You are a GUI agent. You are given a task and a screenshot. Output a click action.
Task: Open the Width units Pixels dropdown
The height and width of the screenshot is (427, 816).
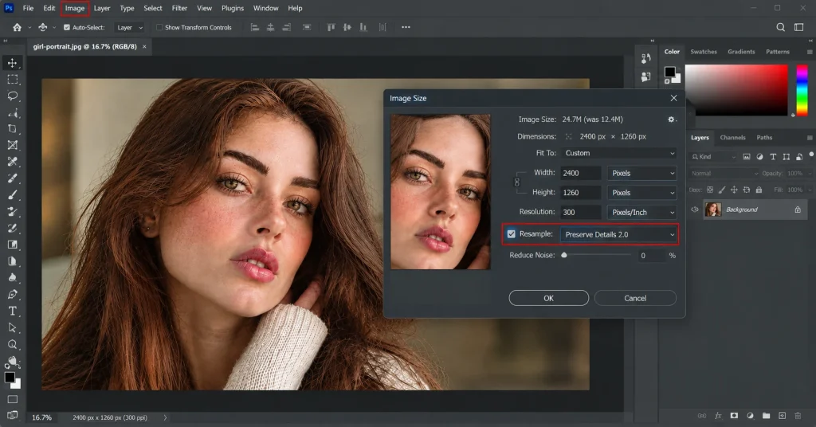pos(642,173)
